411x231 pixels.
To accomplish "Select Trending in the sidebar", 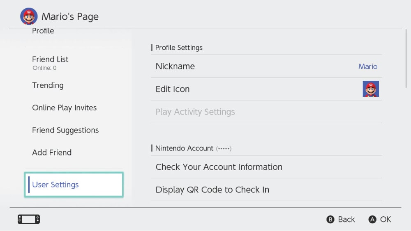I will (48, 85).
